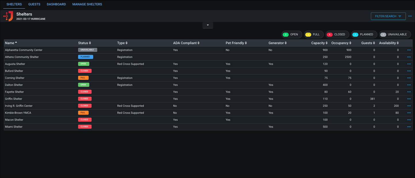Image resolution: width=415 pixels, height=178 pixels.
Task: Toggle the UNAVAILABLE filter chip
Action: point(395,34)
